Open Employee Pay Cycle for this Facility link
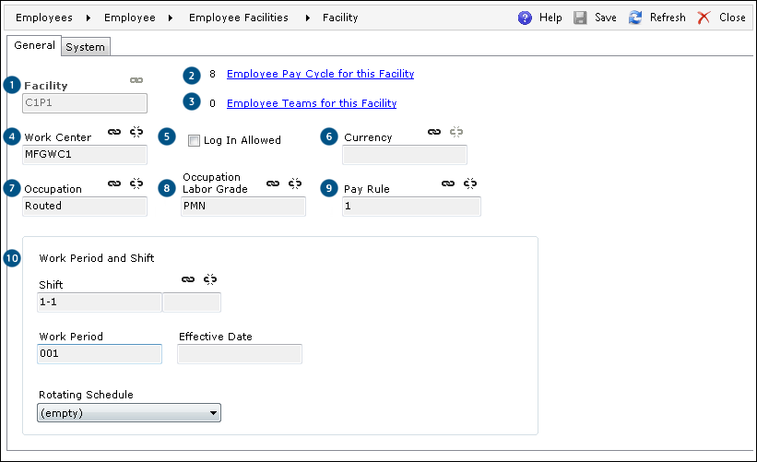 321,74
